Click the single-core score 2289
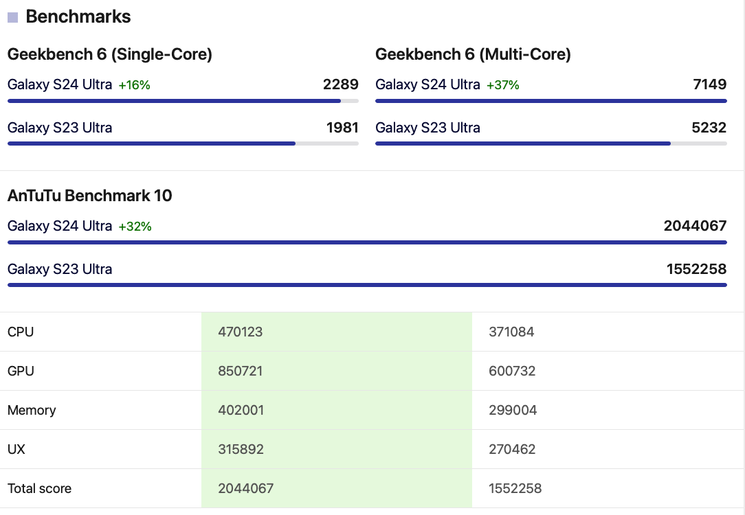 (x=341, y=84)
